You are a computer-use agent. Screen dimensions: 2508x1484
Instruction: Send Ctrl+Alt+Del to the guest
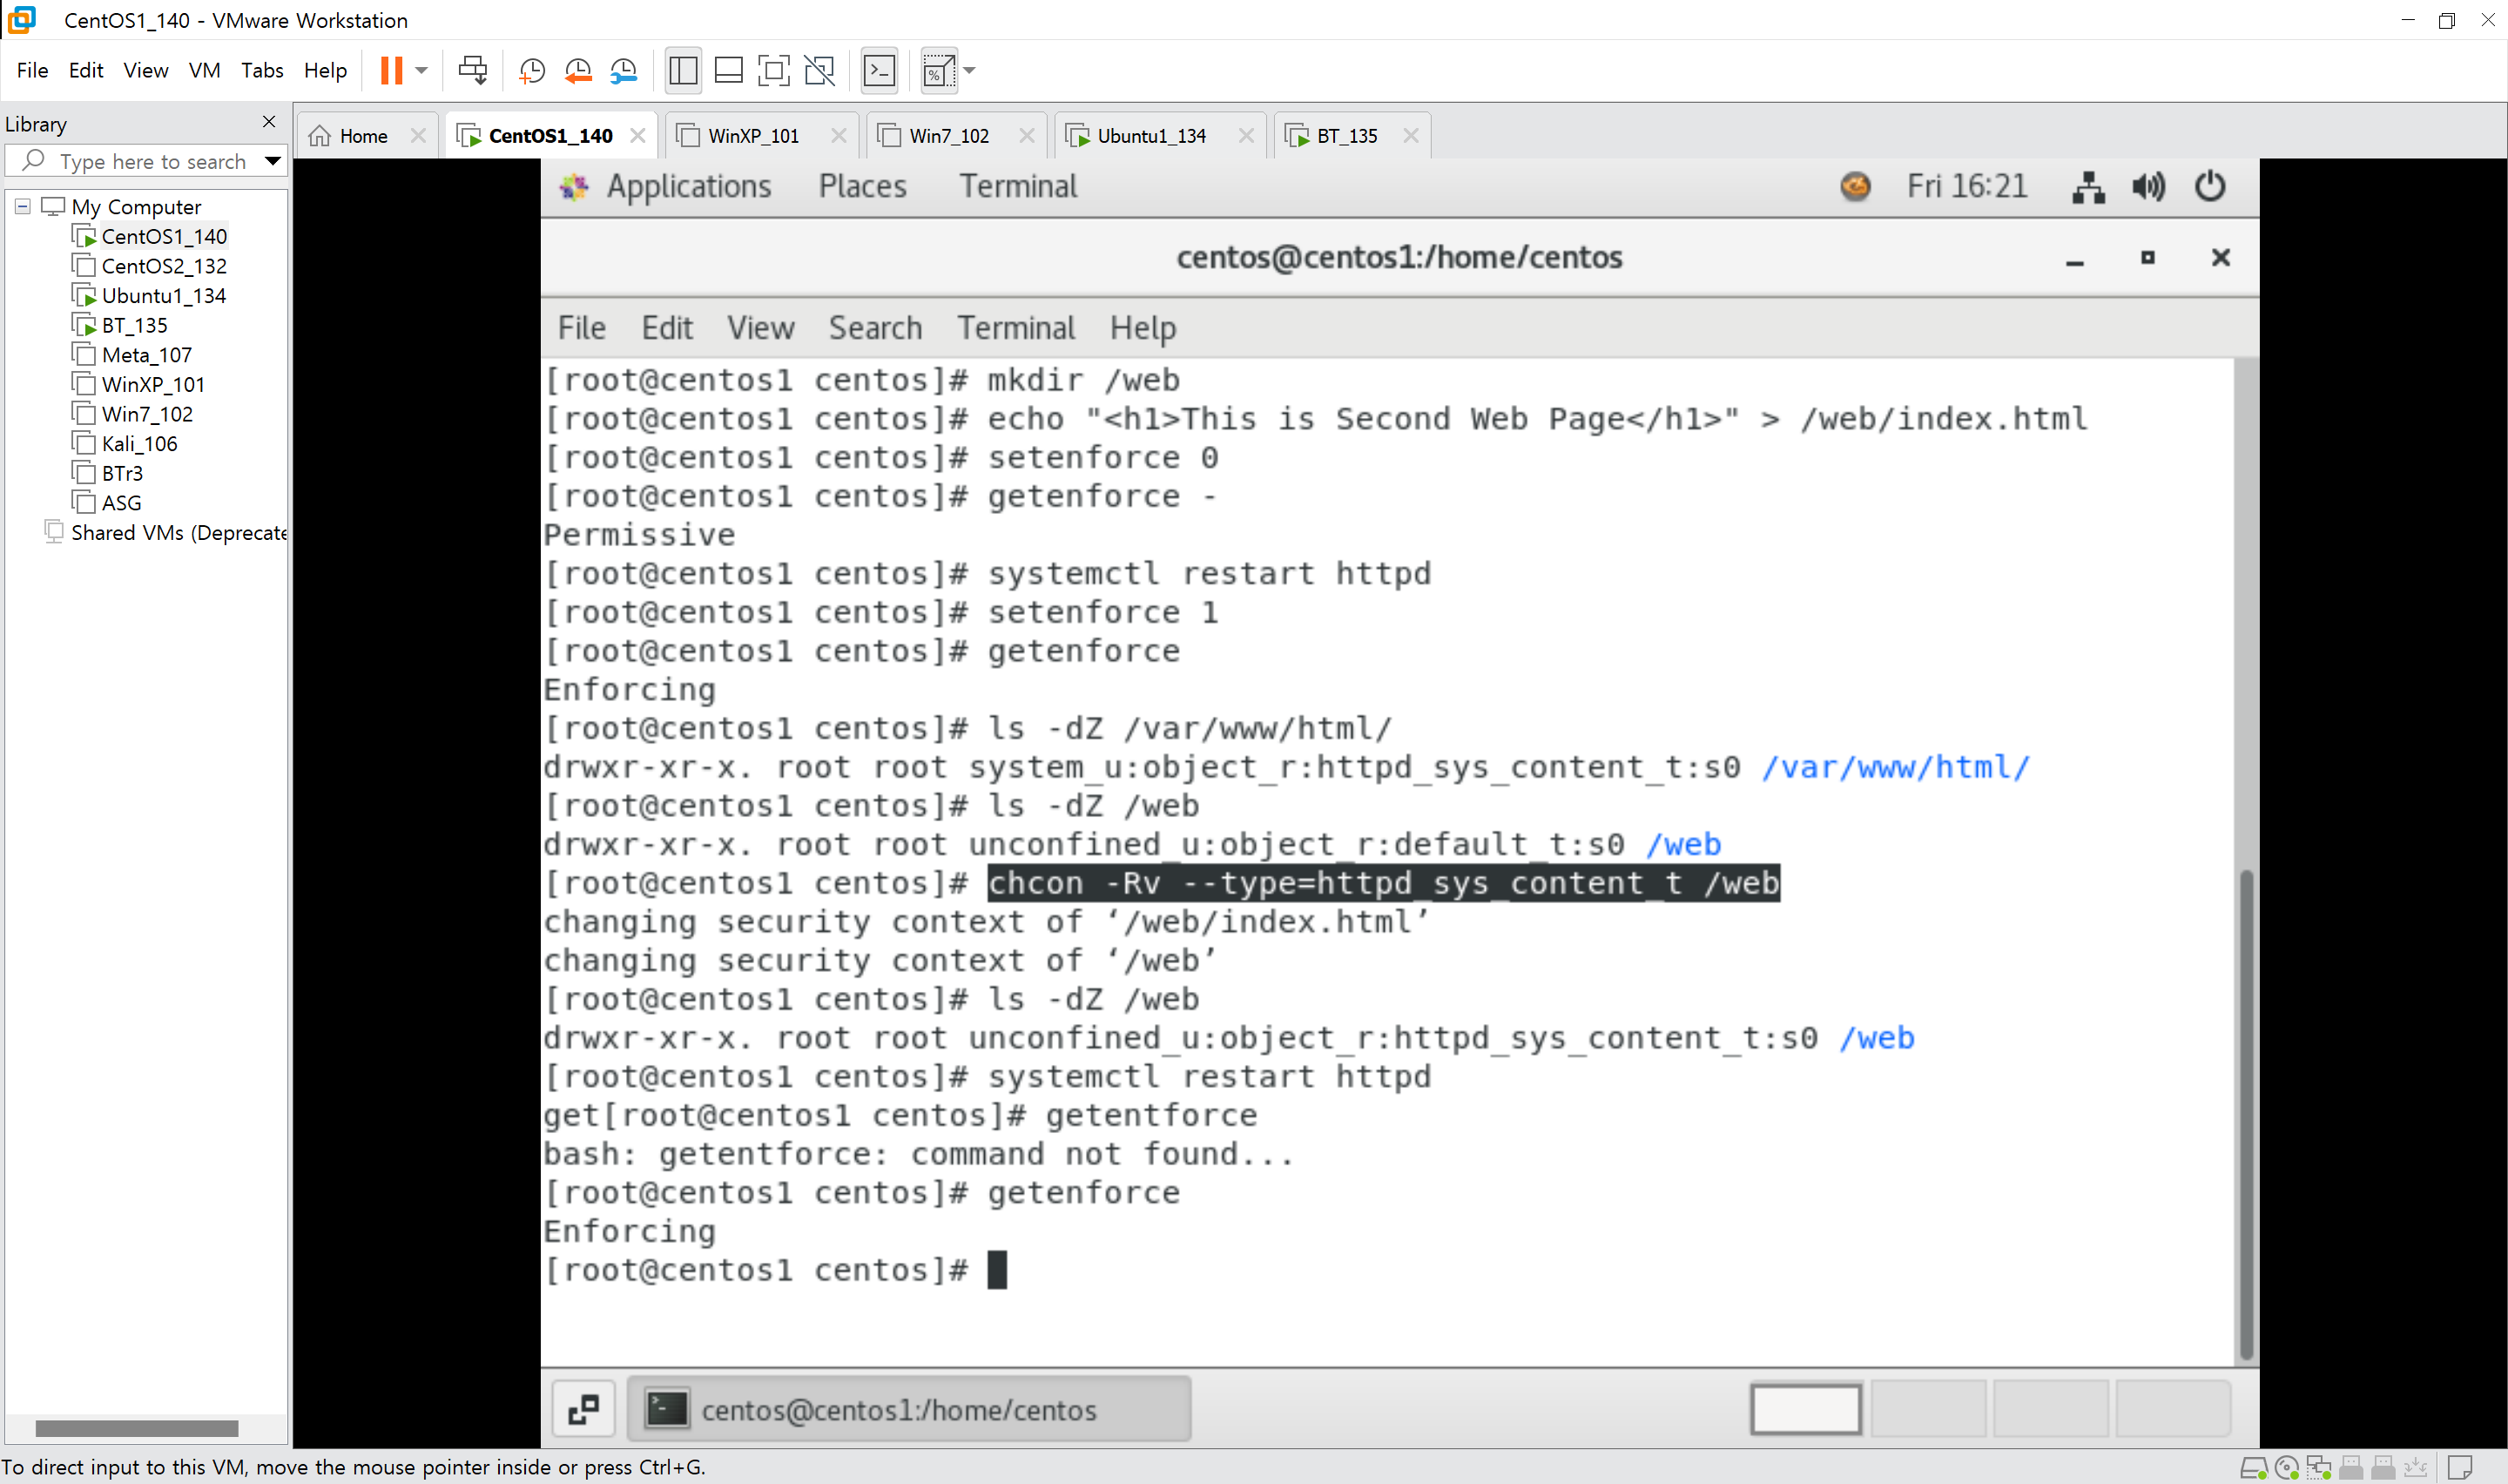coord(473,70)
